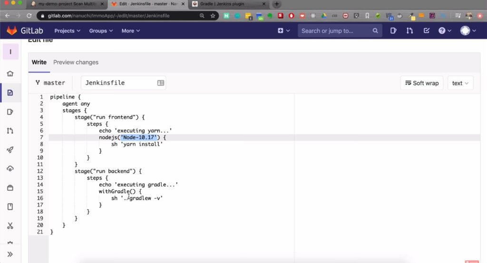The width and height of the screenshot is (487, 263).
Task: Click browser reload button
Action: [x=29, y=16]
